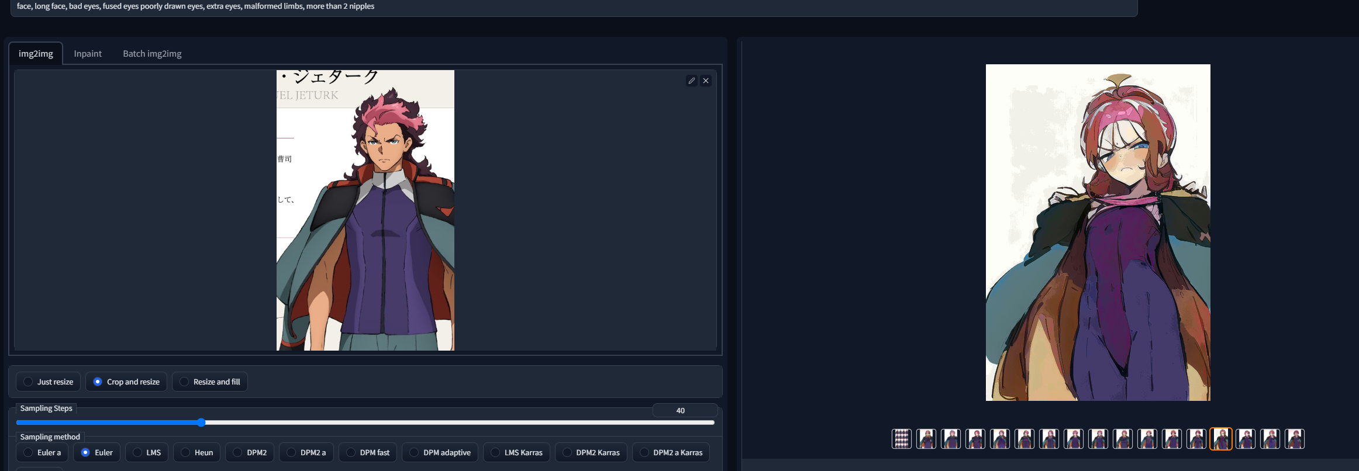Select Just resize mode

point(48,382)
